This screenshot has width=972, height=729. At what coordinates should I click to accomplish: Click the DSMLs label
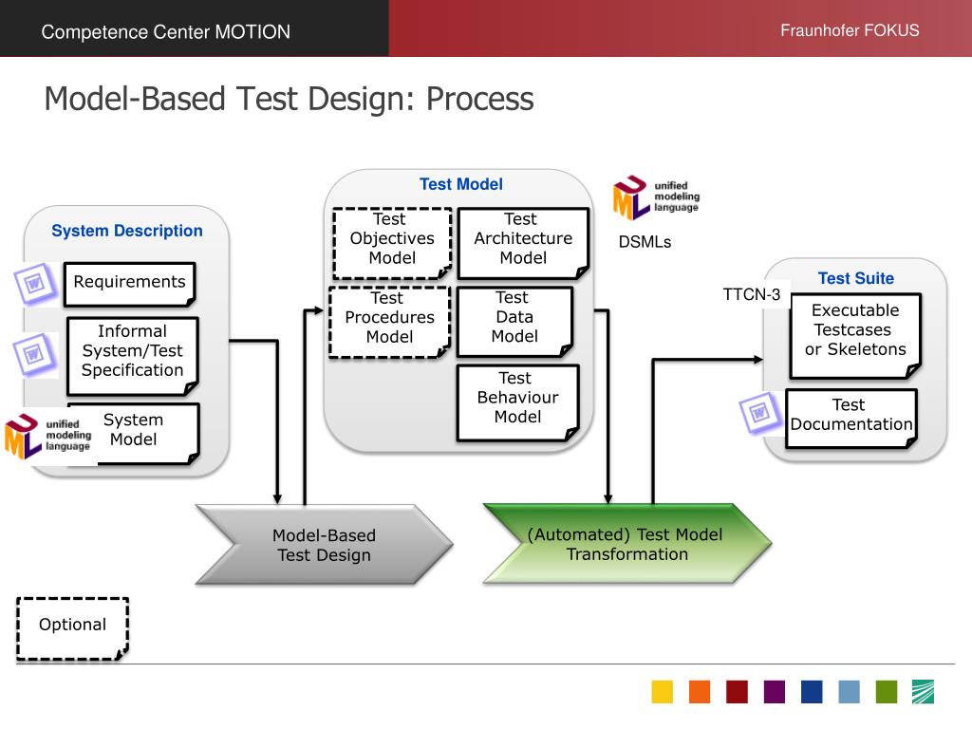[x=645, y=242]
